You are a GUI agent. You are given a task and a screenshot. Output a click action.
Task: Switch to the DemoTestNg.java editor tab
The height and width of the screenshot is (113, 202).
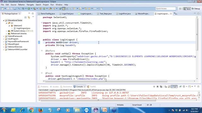pos(46,13)
